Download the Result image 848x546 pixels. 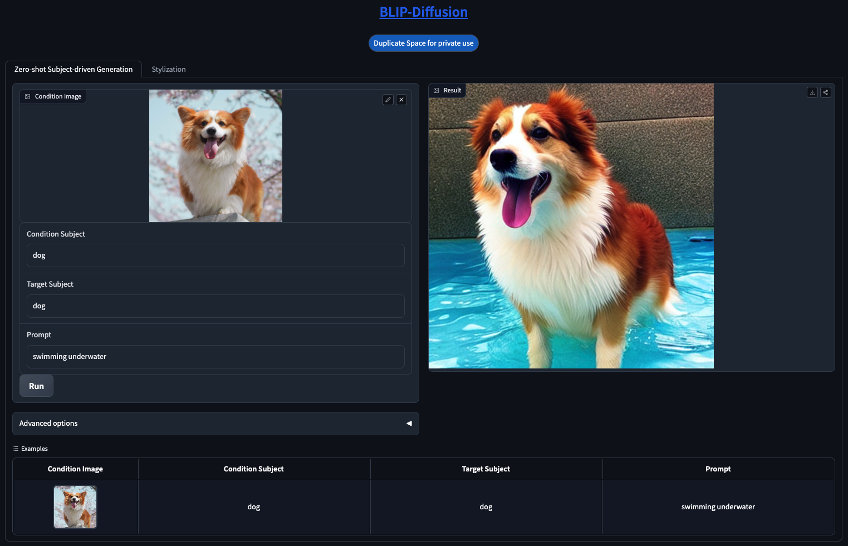click(x=812, y=92)
